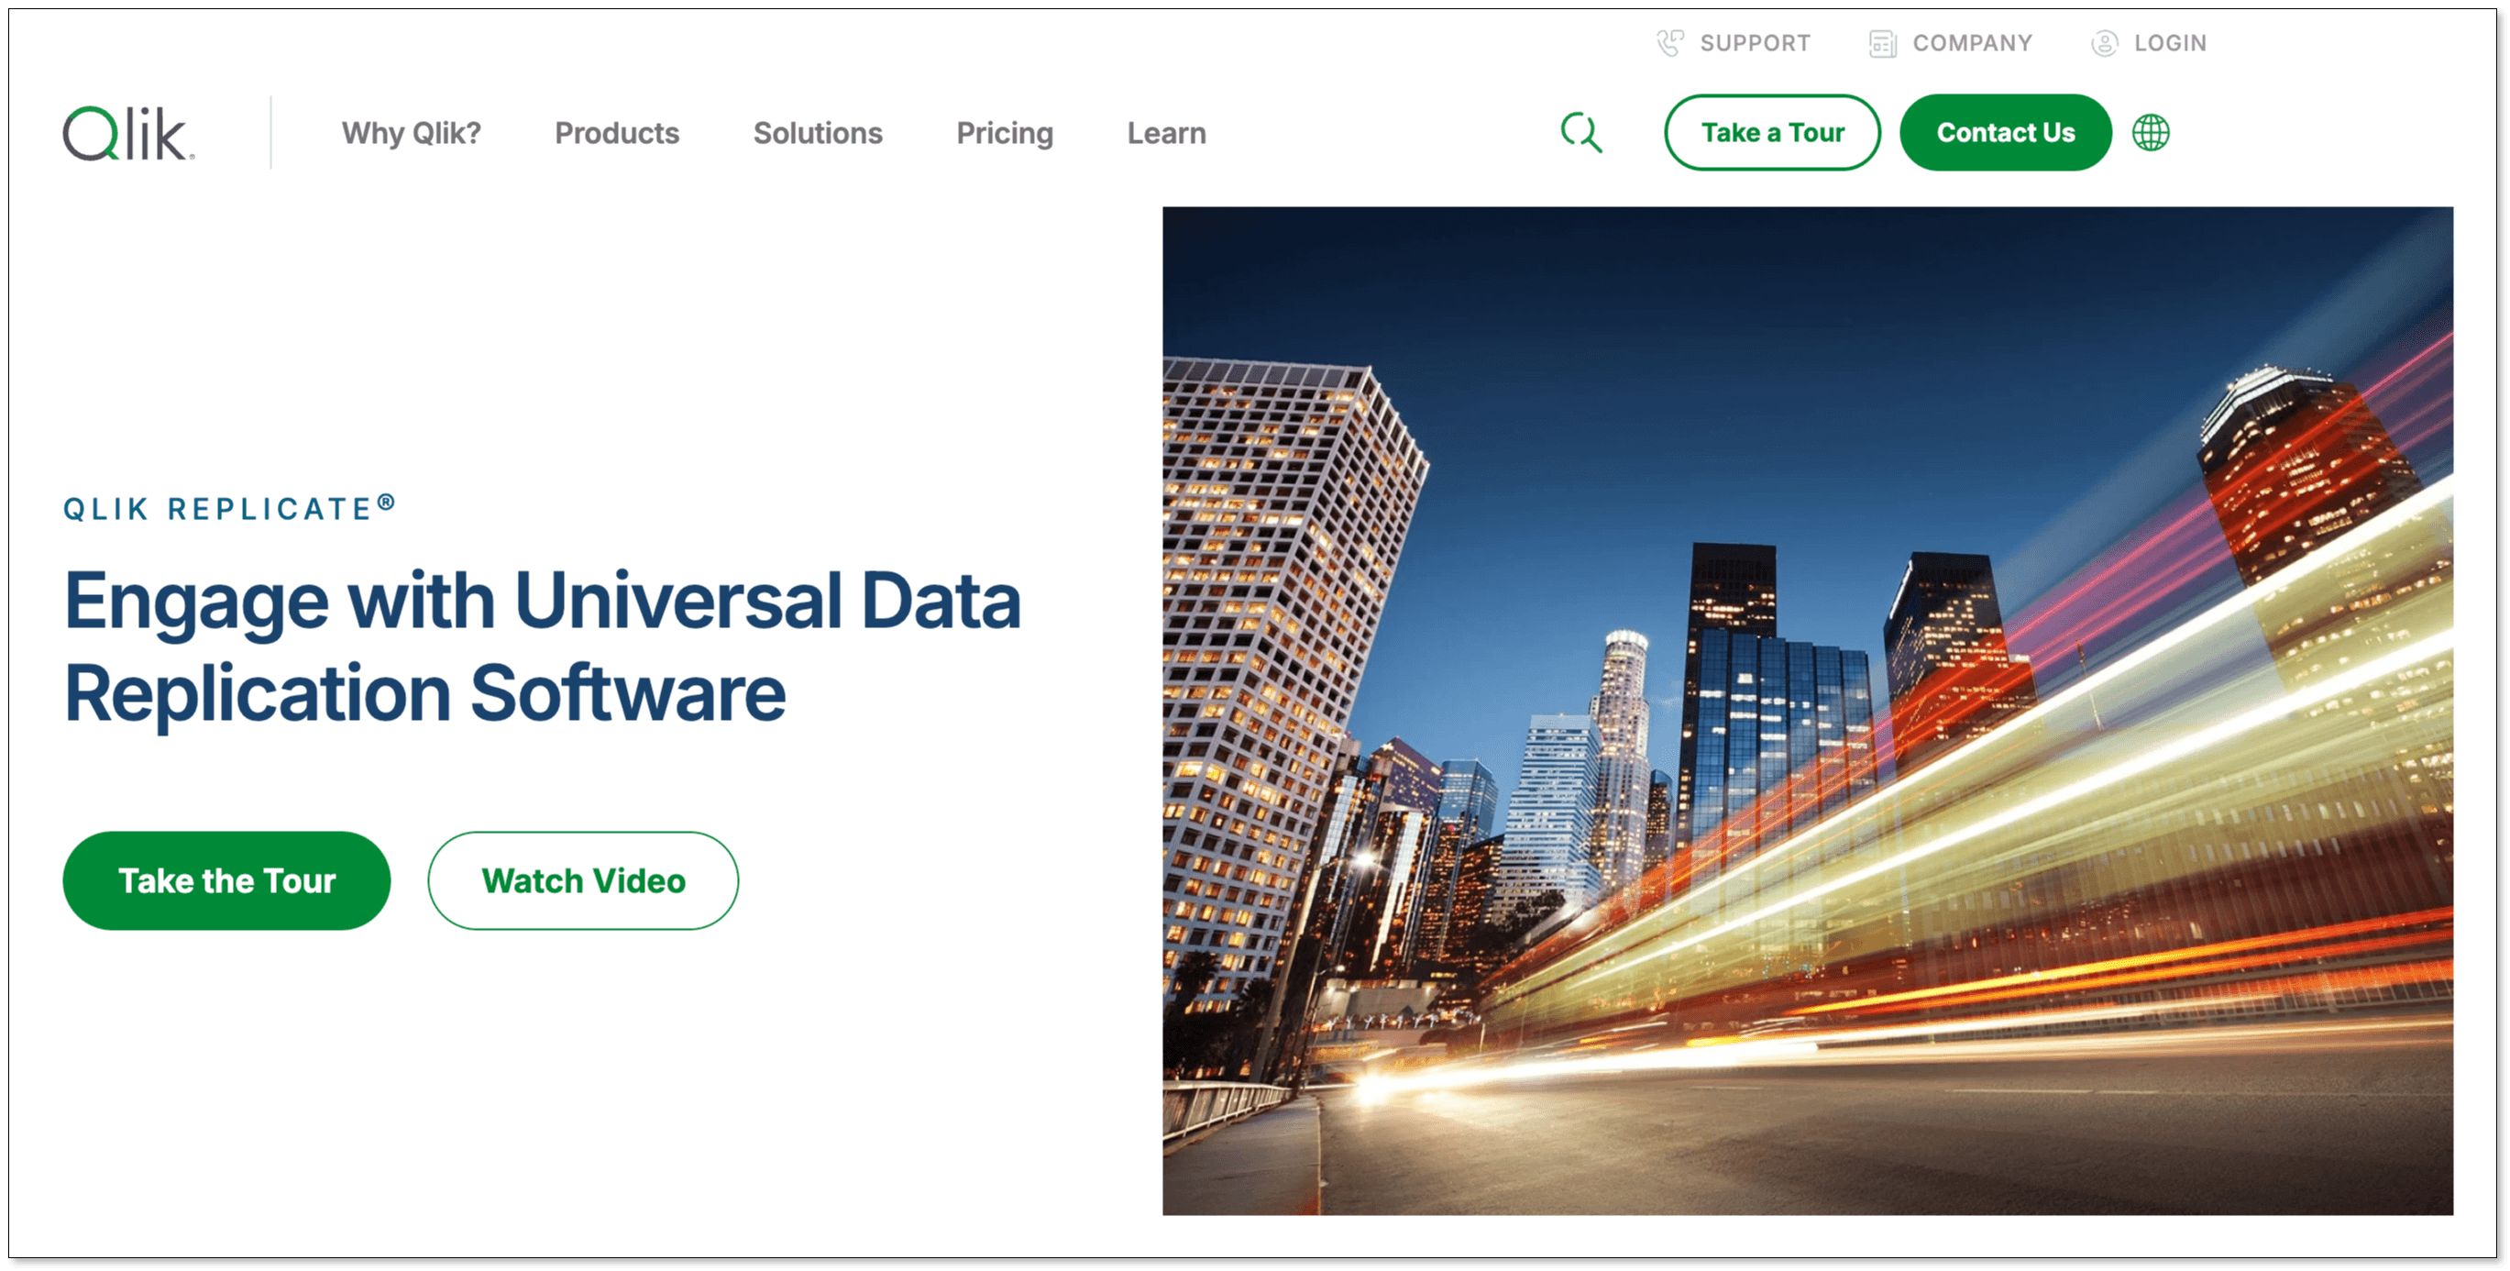Screen dimensions: 2510x1271
Task: Go to Pricing page
Action: click(1005, 133)
